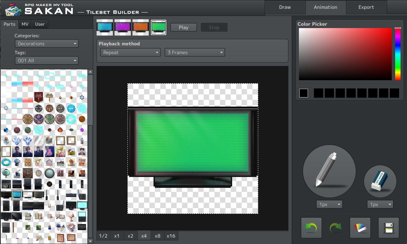Switch to the MV tab
This screenshot has width=407, height=244.
click(25, 24)
